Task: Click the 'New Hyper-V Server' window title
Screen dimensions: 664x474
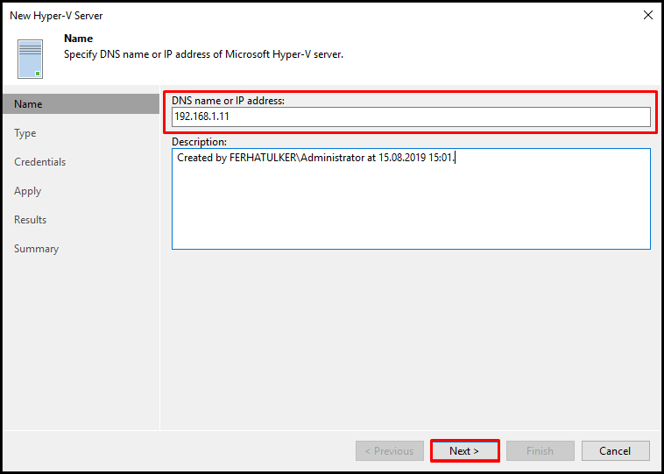Action: [56, 16]
